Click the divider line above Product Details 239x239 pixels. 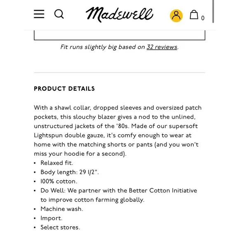119,73
